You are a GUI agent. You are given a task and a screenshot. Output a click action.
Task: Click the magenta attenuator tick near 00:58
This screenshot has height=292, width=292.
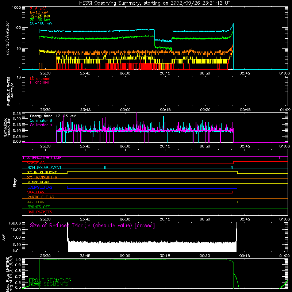[279, 158]
